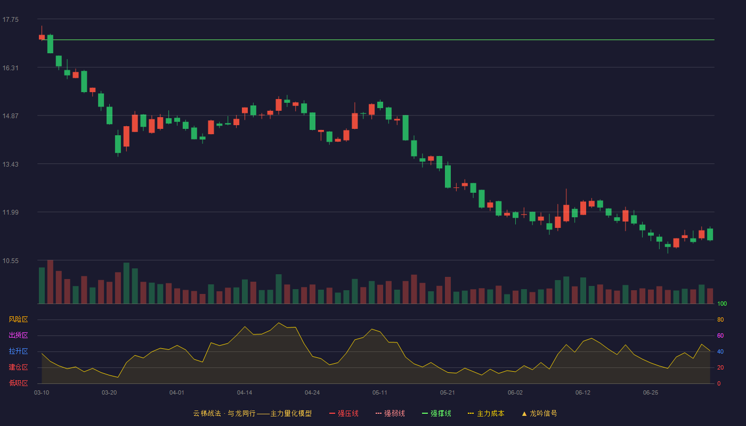Click the 17.75 price axis label
The height and width of the screenshot is (426, 746).
(x=10, y=20)
